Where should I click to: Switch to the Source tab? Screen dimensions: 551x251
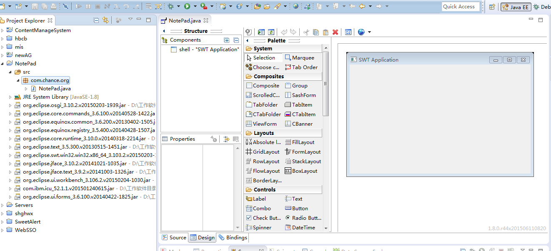tap(174, 238)
